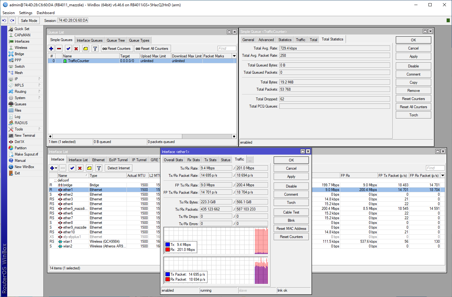Click Torch button in Simple Queue window
The height and width of the screenshot is (297, 452).
coord(413,115)
